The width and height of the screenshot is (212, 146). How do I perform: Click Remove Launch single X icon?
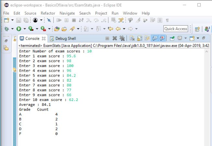pos(115,38)
